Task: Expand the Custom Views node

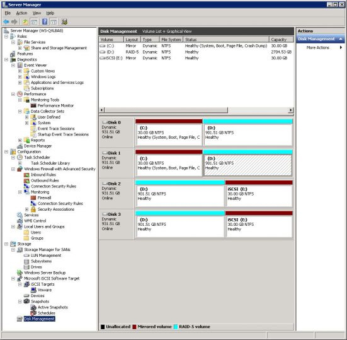Action: click(x=20, y=71)
